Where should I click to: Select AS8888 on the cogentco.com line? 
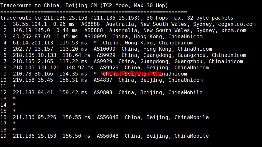click(x=91, y=24)
